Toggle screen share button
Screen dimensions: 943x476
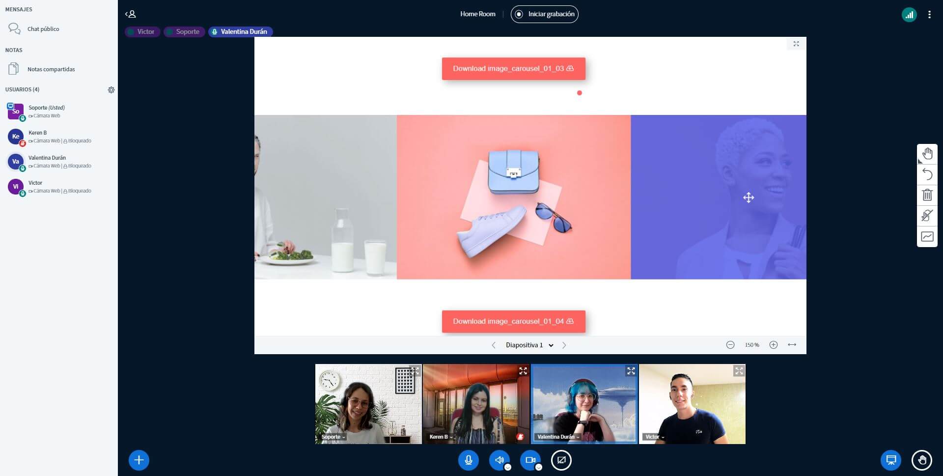561,460
